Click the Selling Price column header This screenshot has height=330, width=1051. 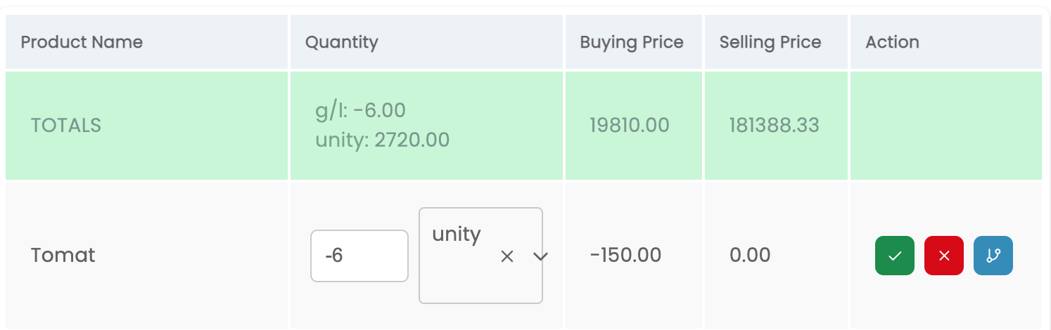(770, 42)
